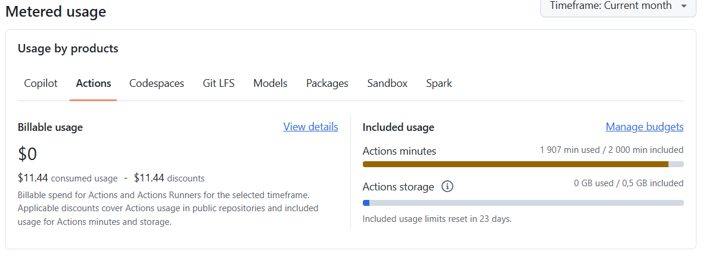Select the Actions tab
The height and width of the screenshot is (257, 703).
(94, 83)
